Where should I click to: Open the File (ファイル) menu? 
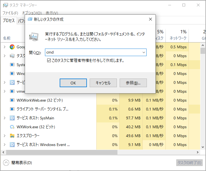click(10, 13)
